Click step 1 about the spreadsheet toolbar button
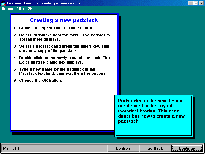 tap(56, 28)
